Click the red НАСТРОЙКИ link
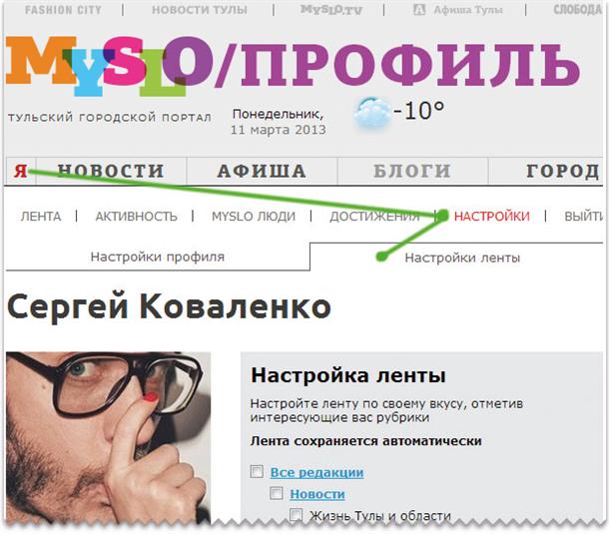This screenshot has height=534, width=611. (x=492, y=217)
